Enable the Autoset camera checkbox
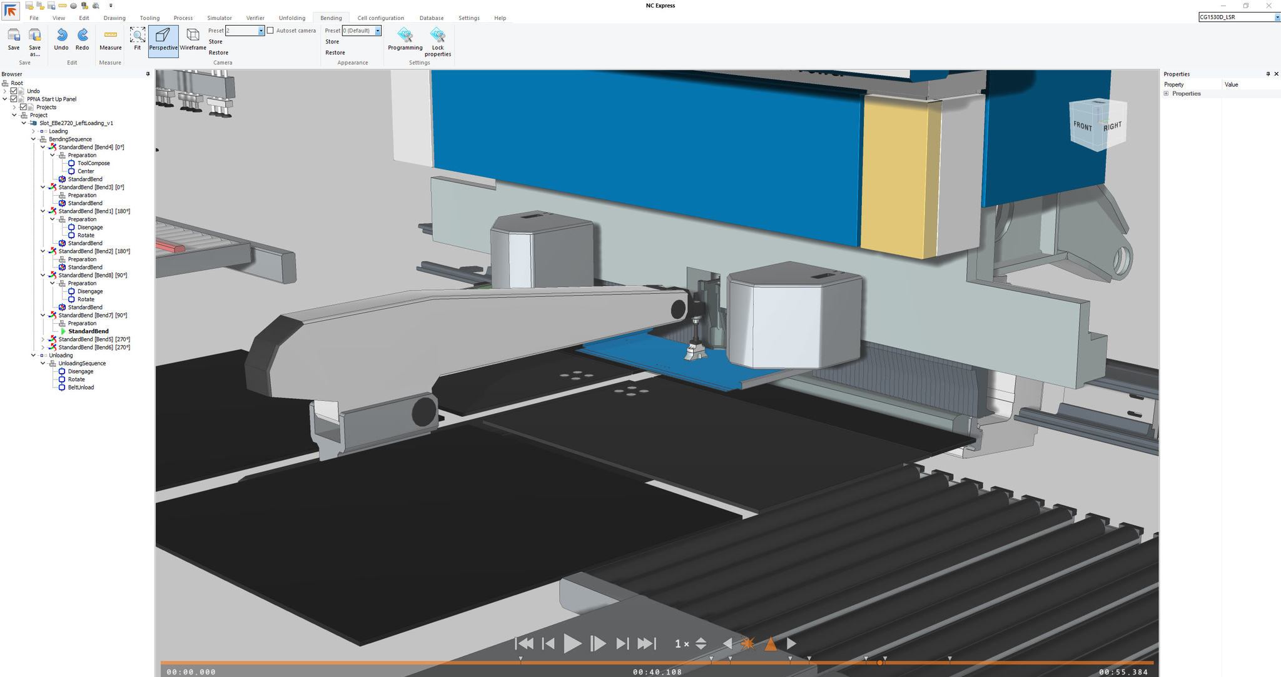Image resolution: width=1281 pixels, height=677 pixels. coord(270,30)
